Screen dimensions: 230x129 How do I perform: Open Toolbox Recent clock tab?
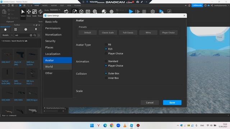coord(26,29)
